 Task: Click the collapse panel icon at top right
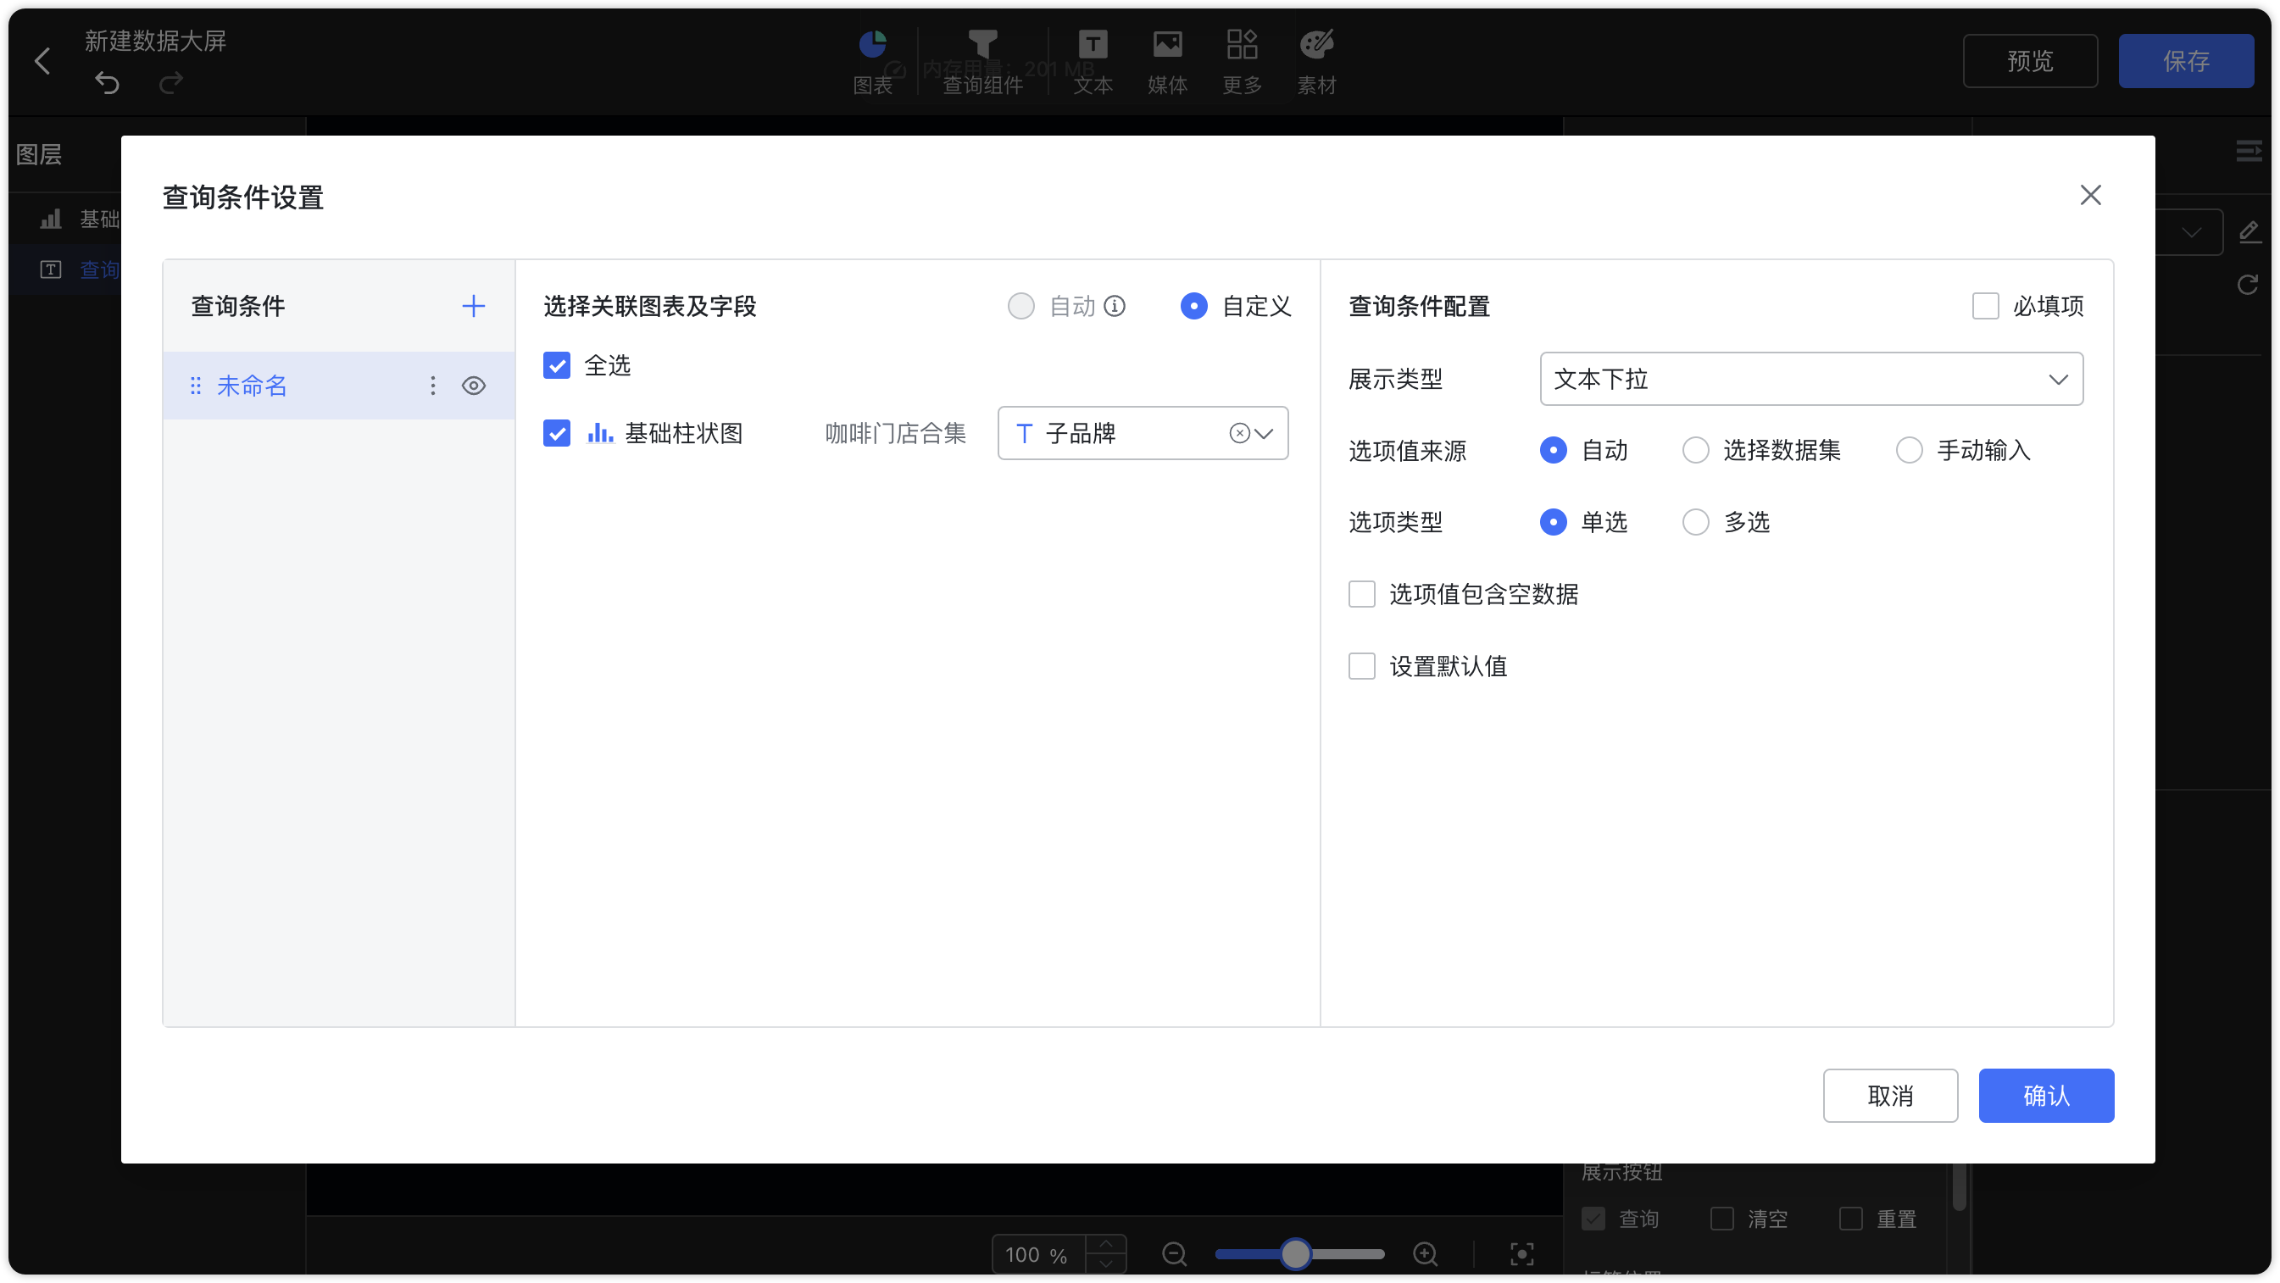[2248, 153]
